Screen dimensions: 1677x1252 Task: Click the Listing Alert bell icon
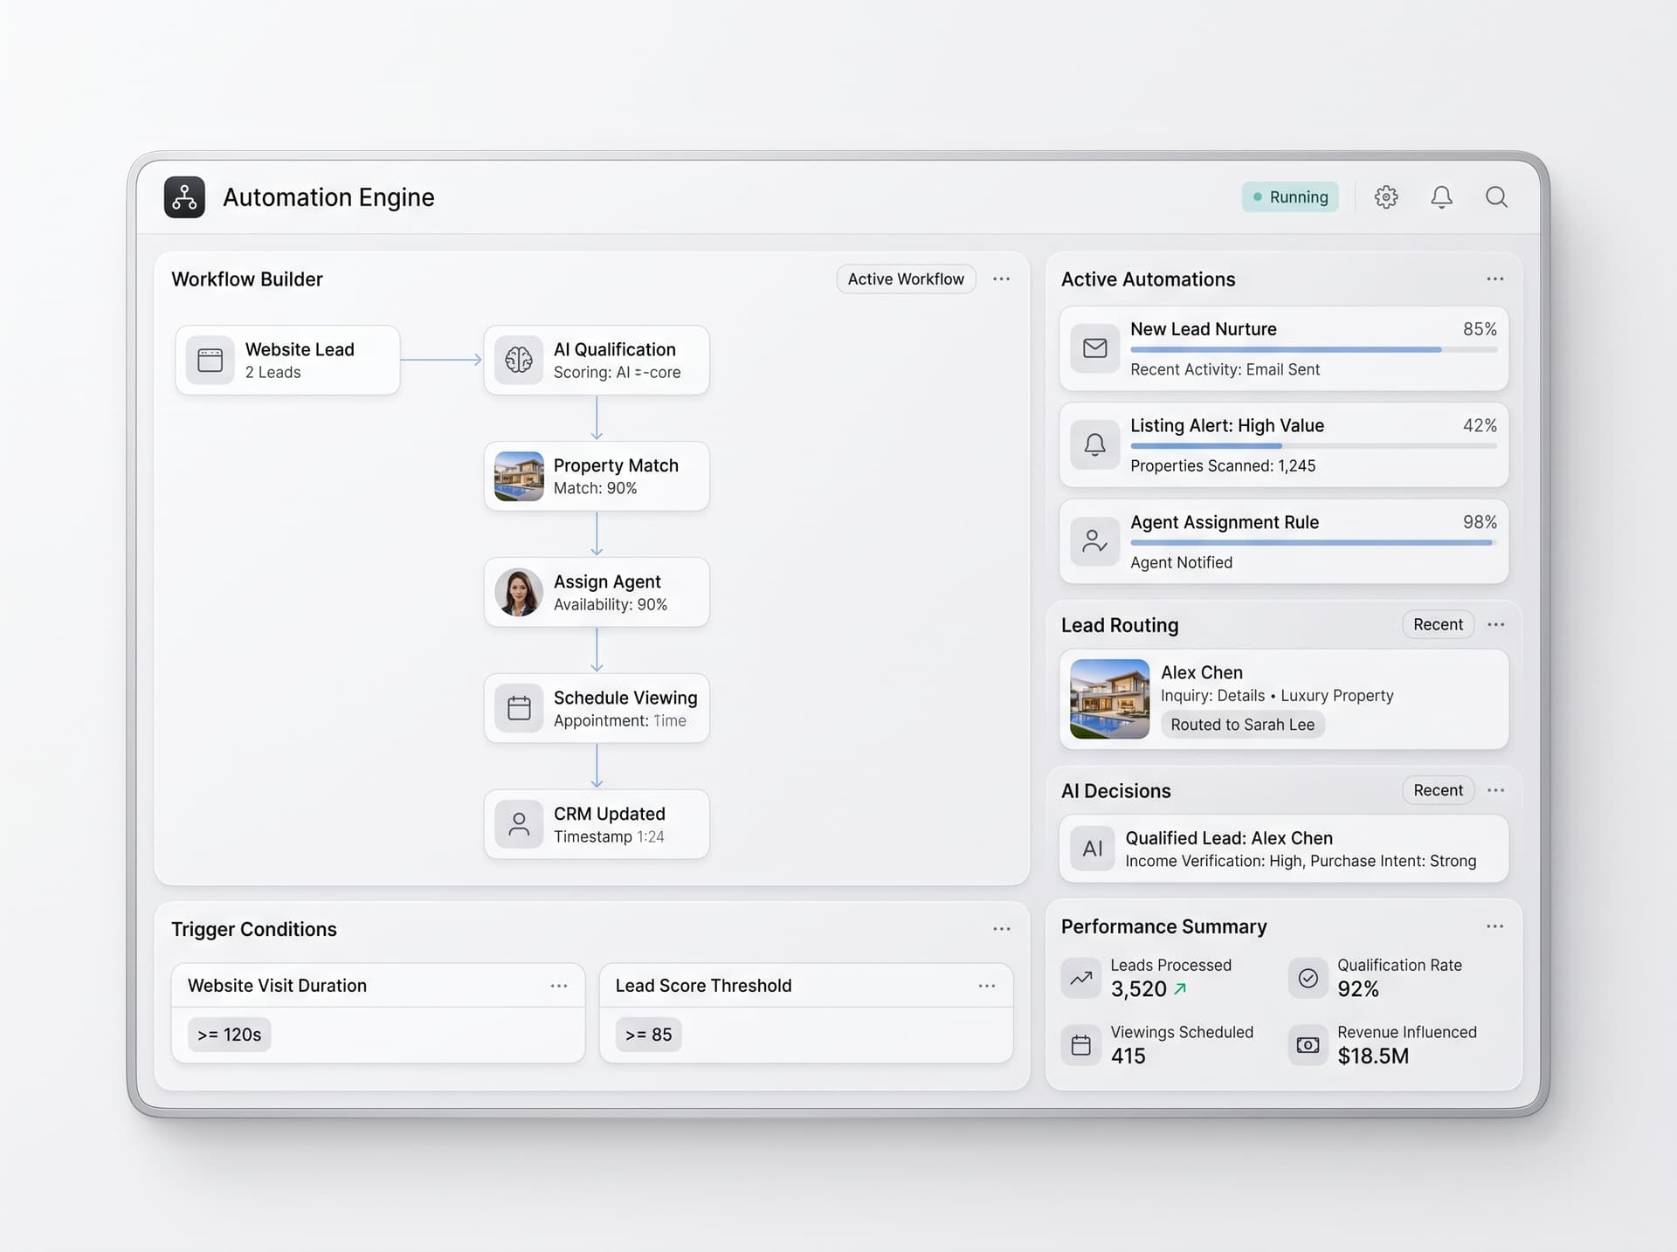[1094, 444]
